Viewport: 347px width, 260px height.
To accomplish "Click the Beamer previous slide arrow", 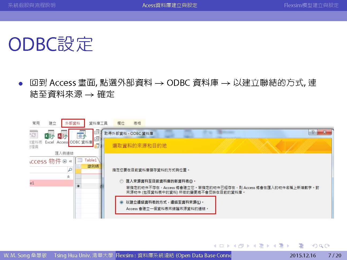I will [x=215, y=246].
